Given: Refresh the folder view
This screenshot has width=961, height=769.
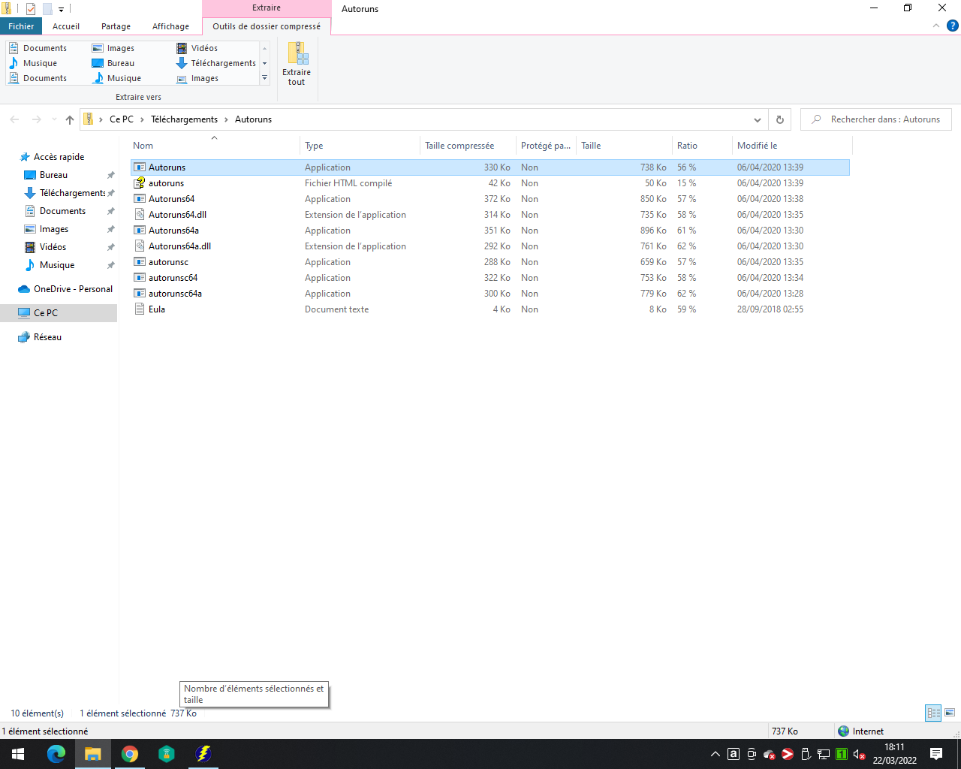Looking at the screenshot, I should [779, 119].
